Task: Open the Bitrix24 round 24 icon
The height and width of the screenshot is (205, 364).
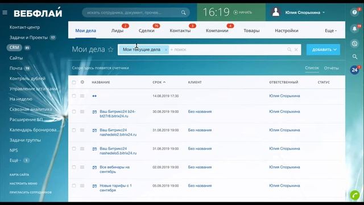Action: pos(354,69)
